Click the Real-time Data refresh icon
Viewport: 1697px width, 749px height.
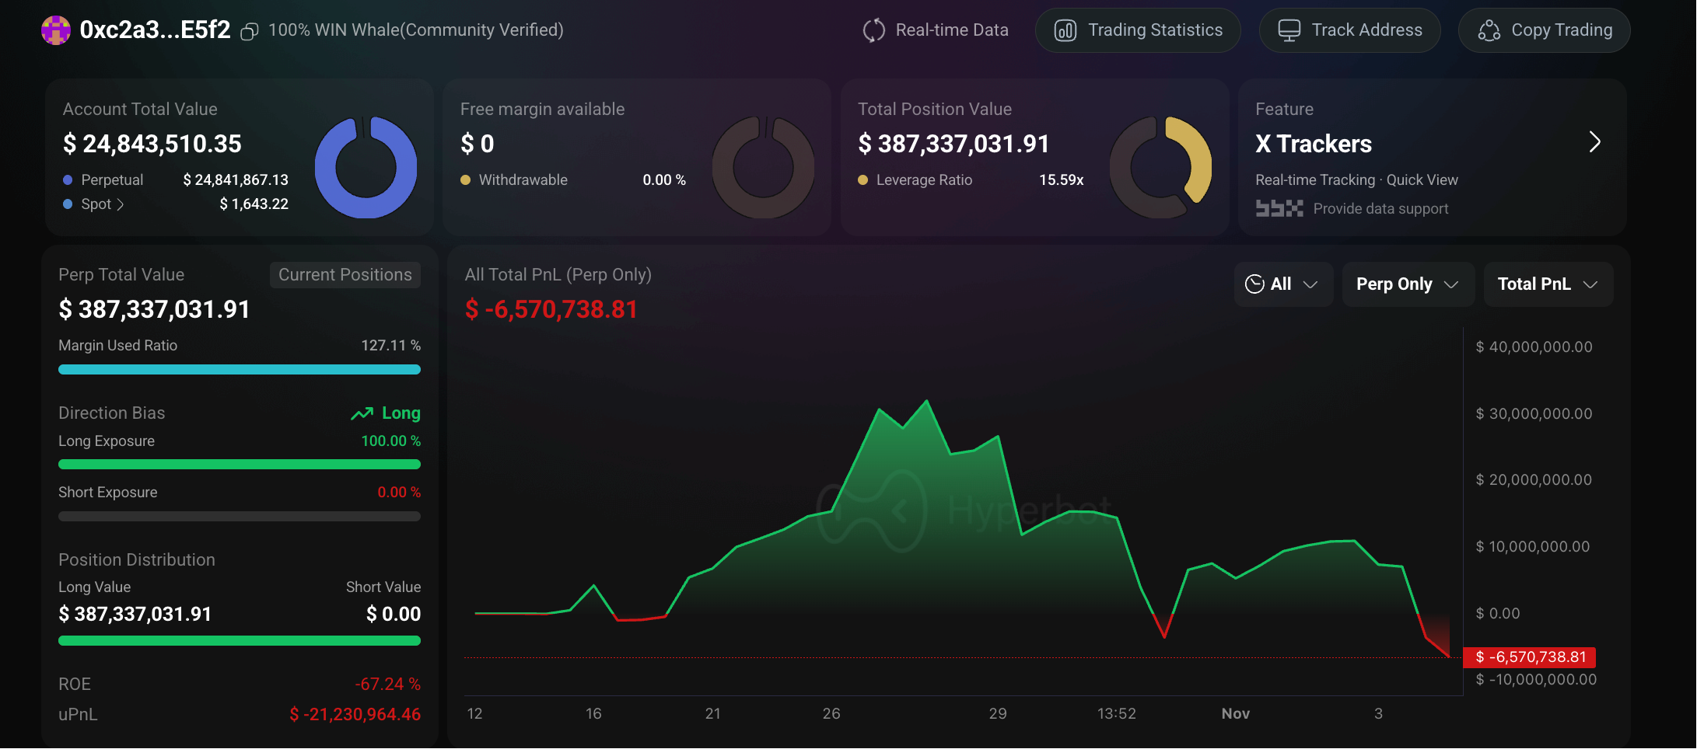[873, 30]
